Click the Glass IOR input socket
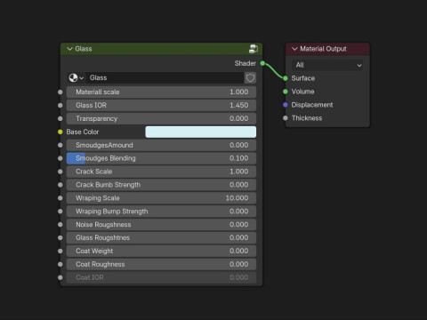427x320 pixels. pos(60,105)
